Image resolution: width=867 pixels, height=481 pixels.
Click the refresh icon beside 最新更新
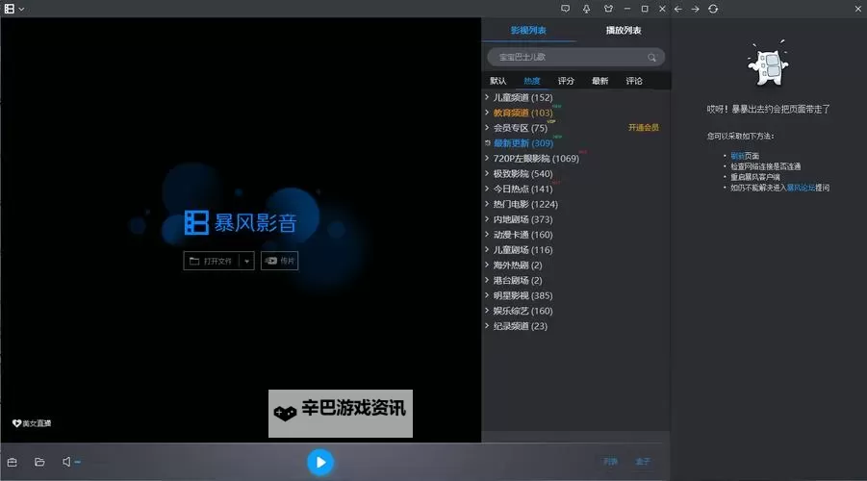tap(487, 142)
